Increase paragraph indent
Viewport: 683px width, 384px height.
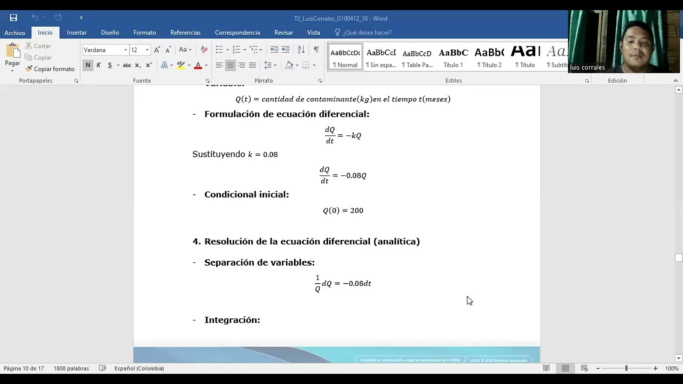click(x=285, y=50)
